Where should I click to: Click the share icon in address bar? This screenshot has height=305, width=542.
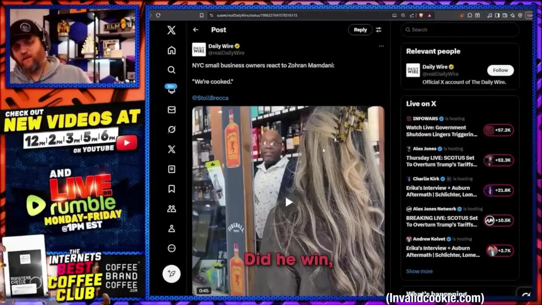point(412,15)
